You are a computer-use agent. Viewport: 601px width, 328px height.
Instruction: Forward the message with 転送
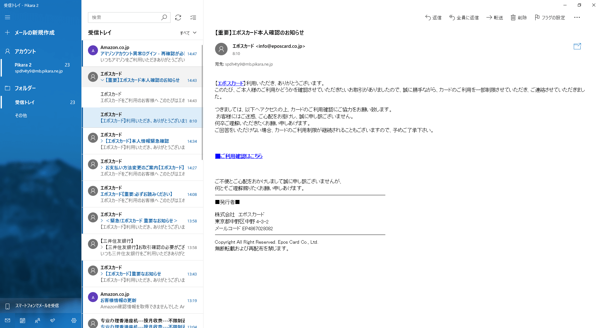click(x=495, y=17)
